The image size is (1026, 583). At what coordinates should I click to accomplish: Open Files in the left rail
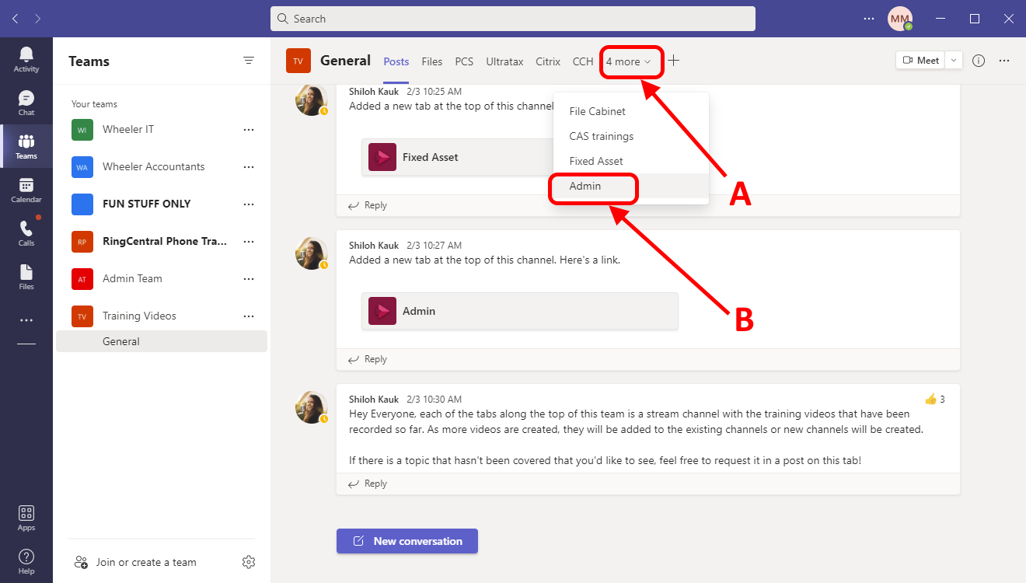[26, 277]
